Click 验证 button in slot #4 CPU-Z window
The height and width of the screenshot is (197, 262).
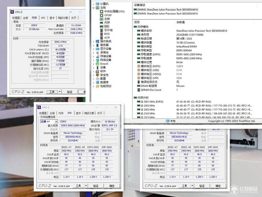click(x=96, y=186)
